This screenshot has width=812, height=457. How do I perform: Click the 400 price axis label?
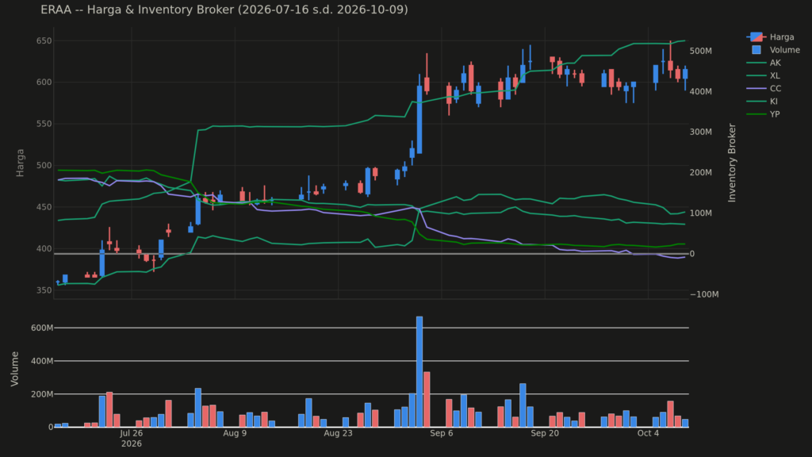point(44,248)
